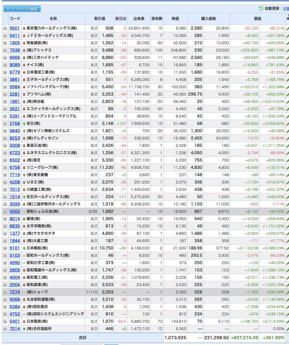Delete the 9501 東京電力 row with X
This screenshot has width=289, height=345.
click(5, 28)
